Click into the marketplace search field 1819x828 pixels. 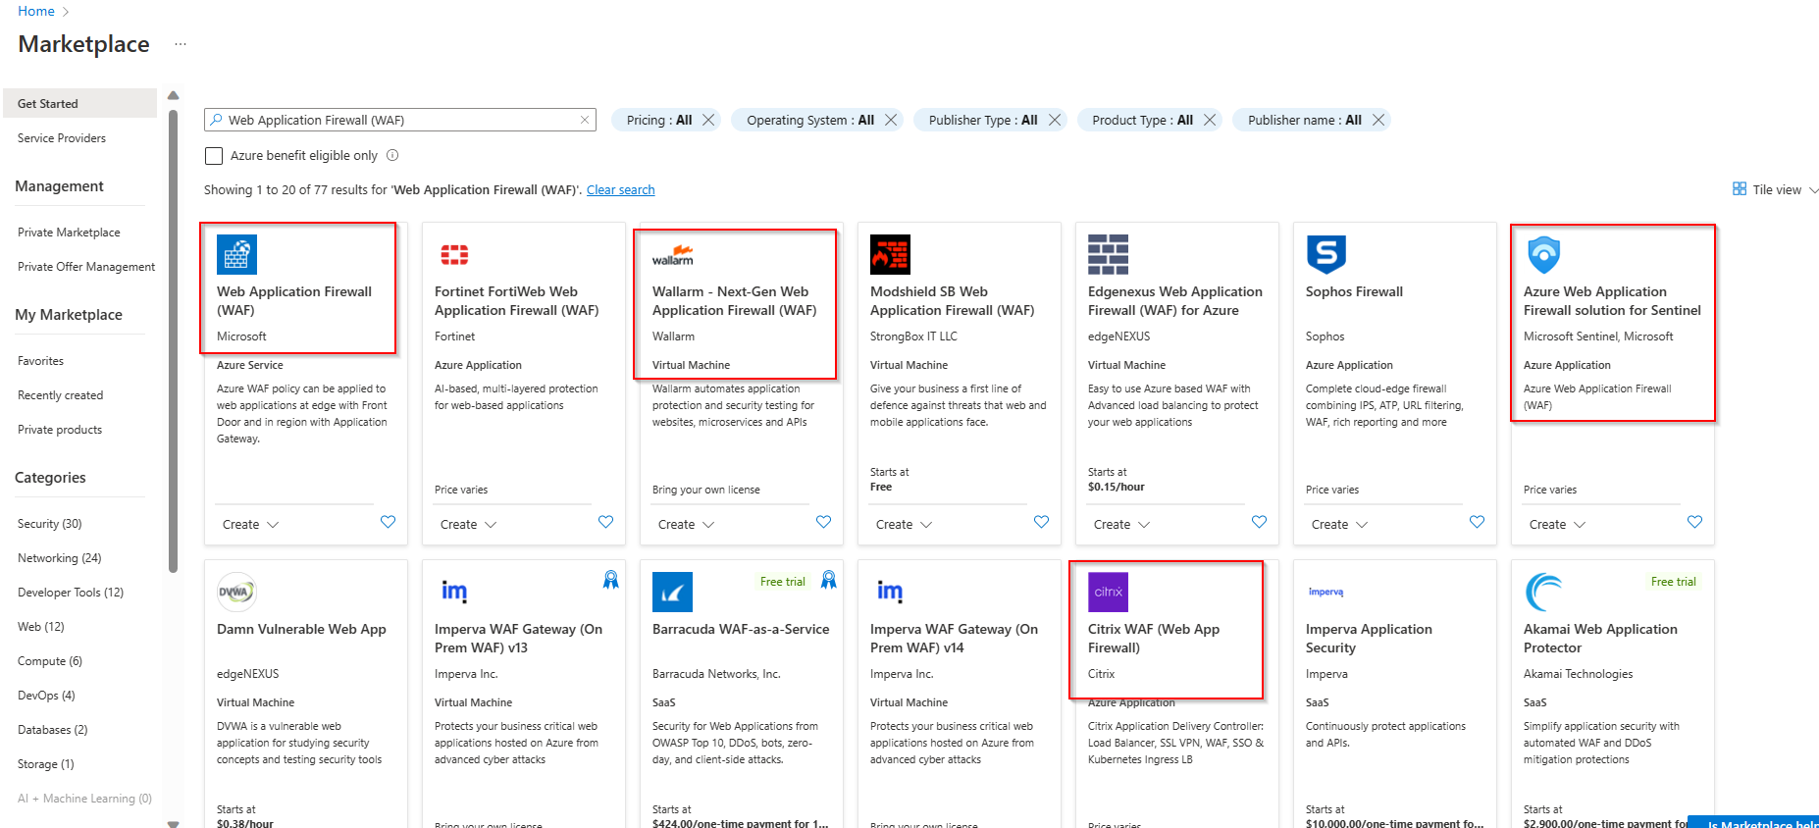click(x=400, y=120)
